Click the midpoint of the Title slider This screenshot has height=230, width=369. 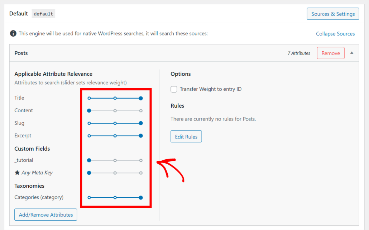115,98
